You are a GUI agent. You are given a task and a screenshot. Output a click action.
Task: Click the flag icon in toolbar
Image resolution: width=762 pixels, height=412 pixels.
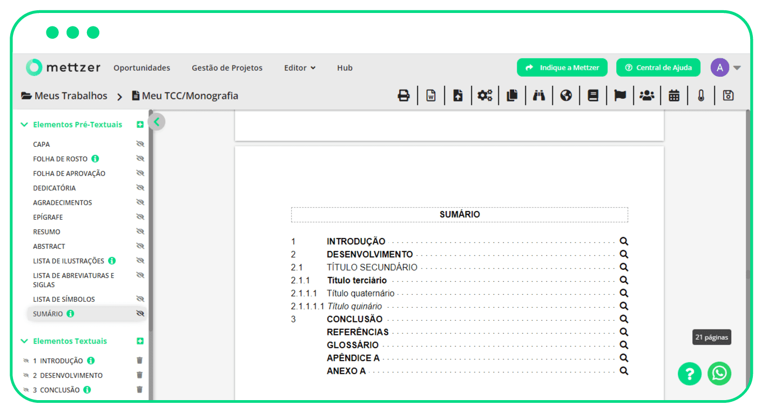coord(620,96)
